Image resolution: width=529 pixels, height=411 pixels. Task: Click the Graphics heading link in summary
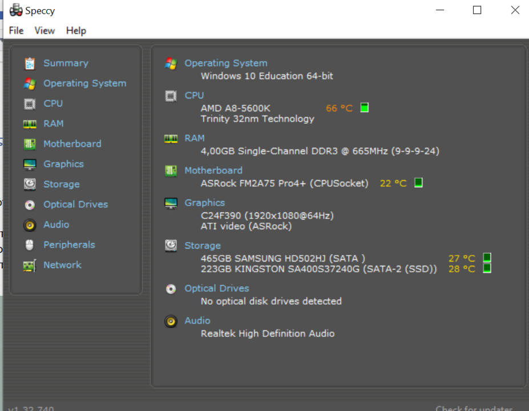204,203
